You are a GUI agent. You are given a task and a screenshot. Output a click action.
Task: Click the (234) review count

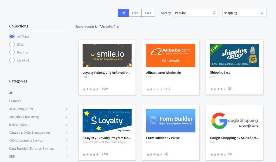click(104, 154)
